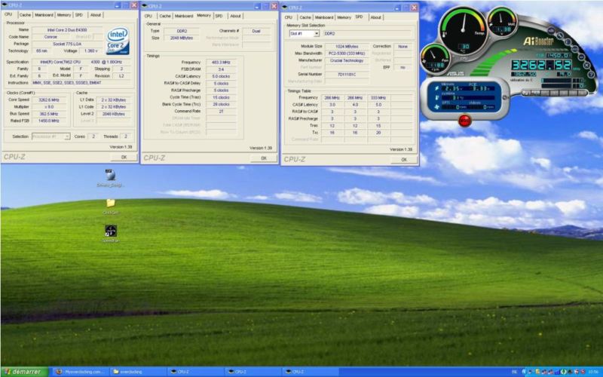Switch to SPD tab in the Memory-tab window

pos(219,16)
